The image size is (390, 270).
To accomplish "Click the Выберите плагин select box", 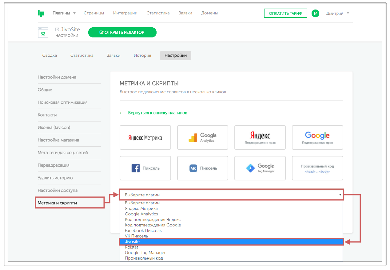I will (231, 195).
